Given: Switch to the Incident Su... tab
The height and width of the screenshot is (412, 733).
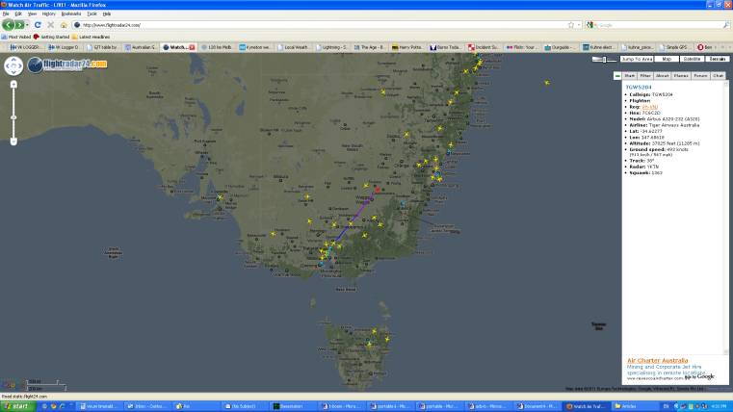Looking at the screenshot, I should pyautogui.click(x=484, y=47).
